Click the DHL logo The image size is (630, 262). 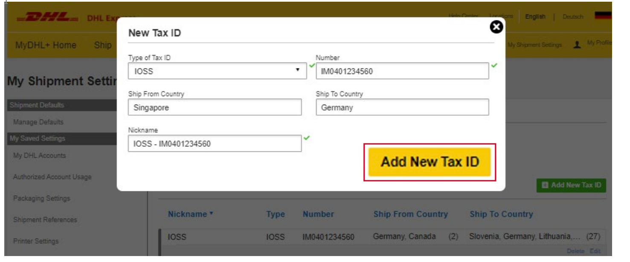coord(47,18)
